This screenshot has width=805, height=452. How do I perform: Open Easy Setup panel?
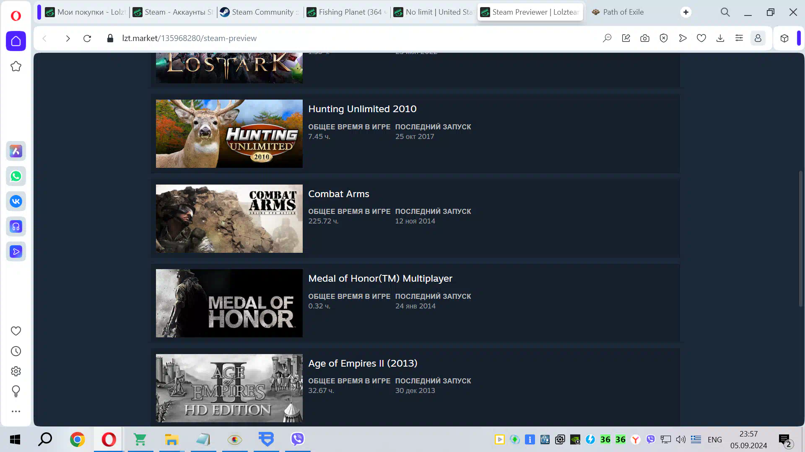click(x=739, y=39)
